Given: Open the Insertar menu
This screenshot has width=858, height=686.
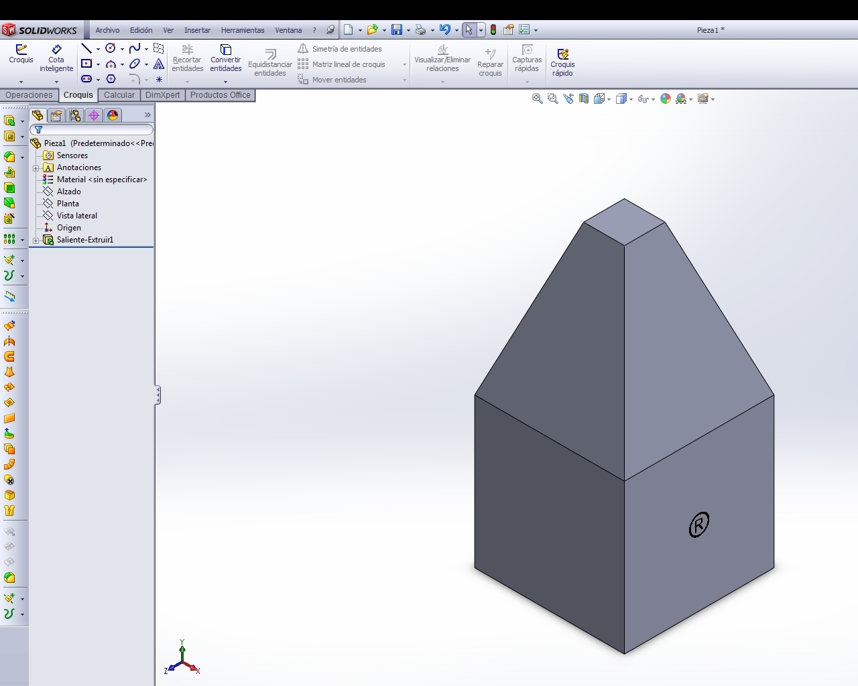Looking at the screenshot, I should [x=197, y=30].
